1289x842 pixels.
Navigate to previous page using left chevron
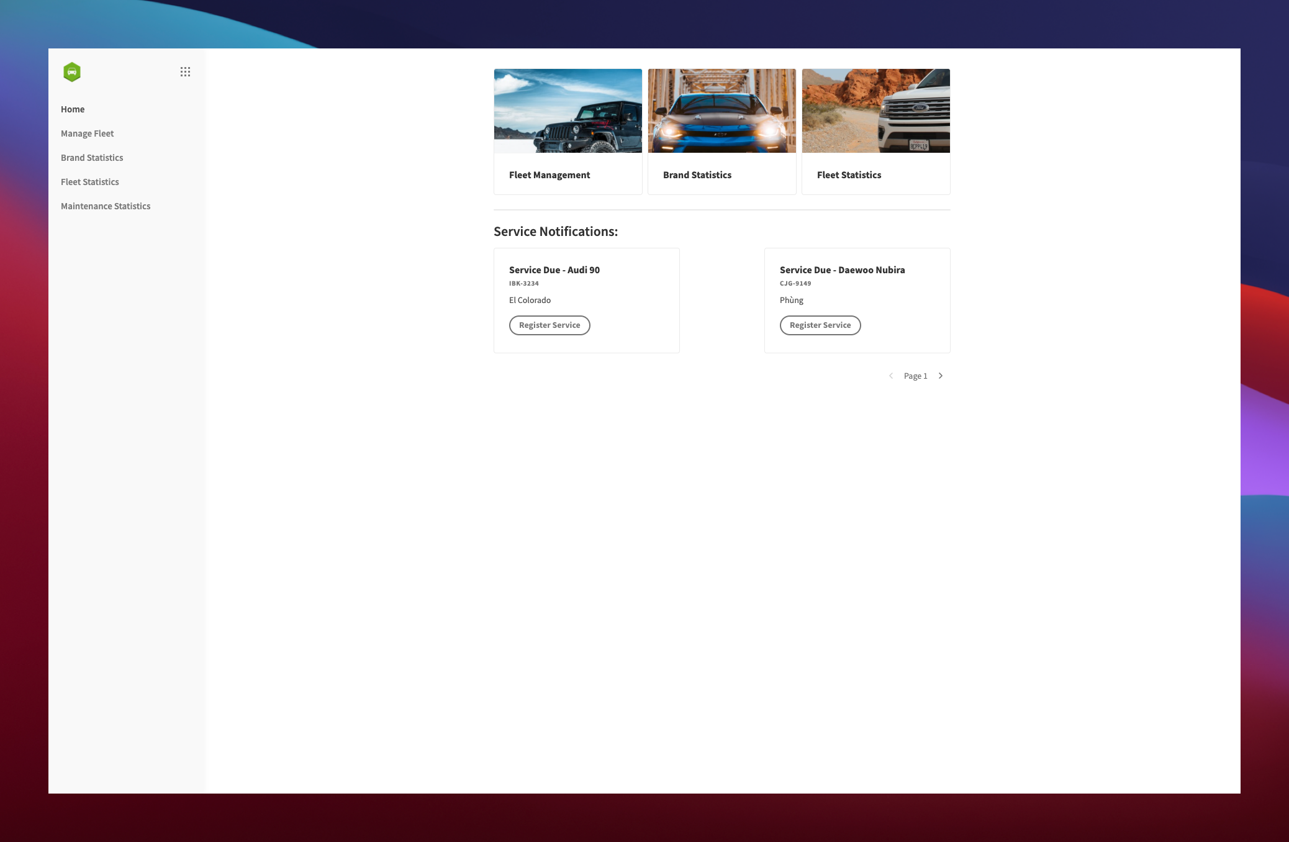[890, 376]
